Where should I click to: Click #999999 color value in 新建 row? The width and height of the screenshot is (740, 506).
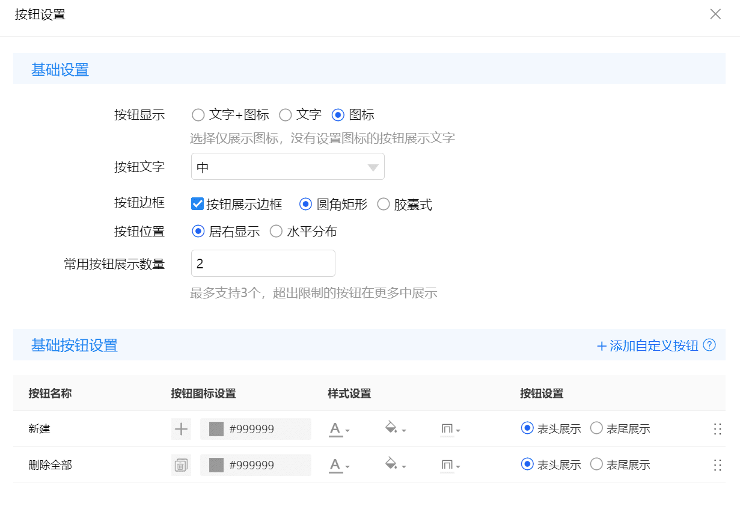point(252,429)
